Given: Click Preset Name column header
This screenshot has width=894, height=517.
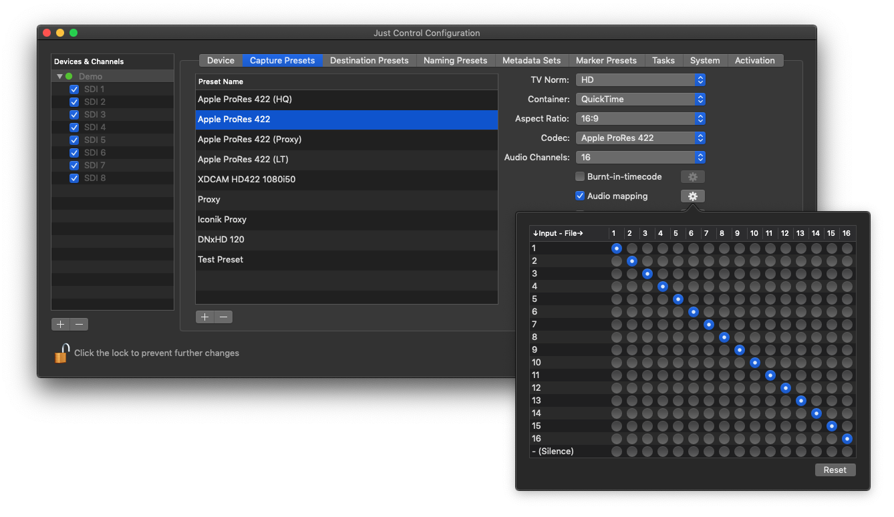Looking at the screenshot, I should tap(347, 81).
